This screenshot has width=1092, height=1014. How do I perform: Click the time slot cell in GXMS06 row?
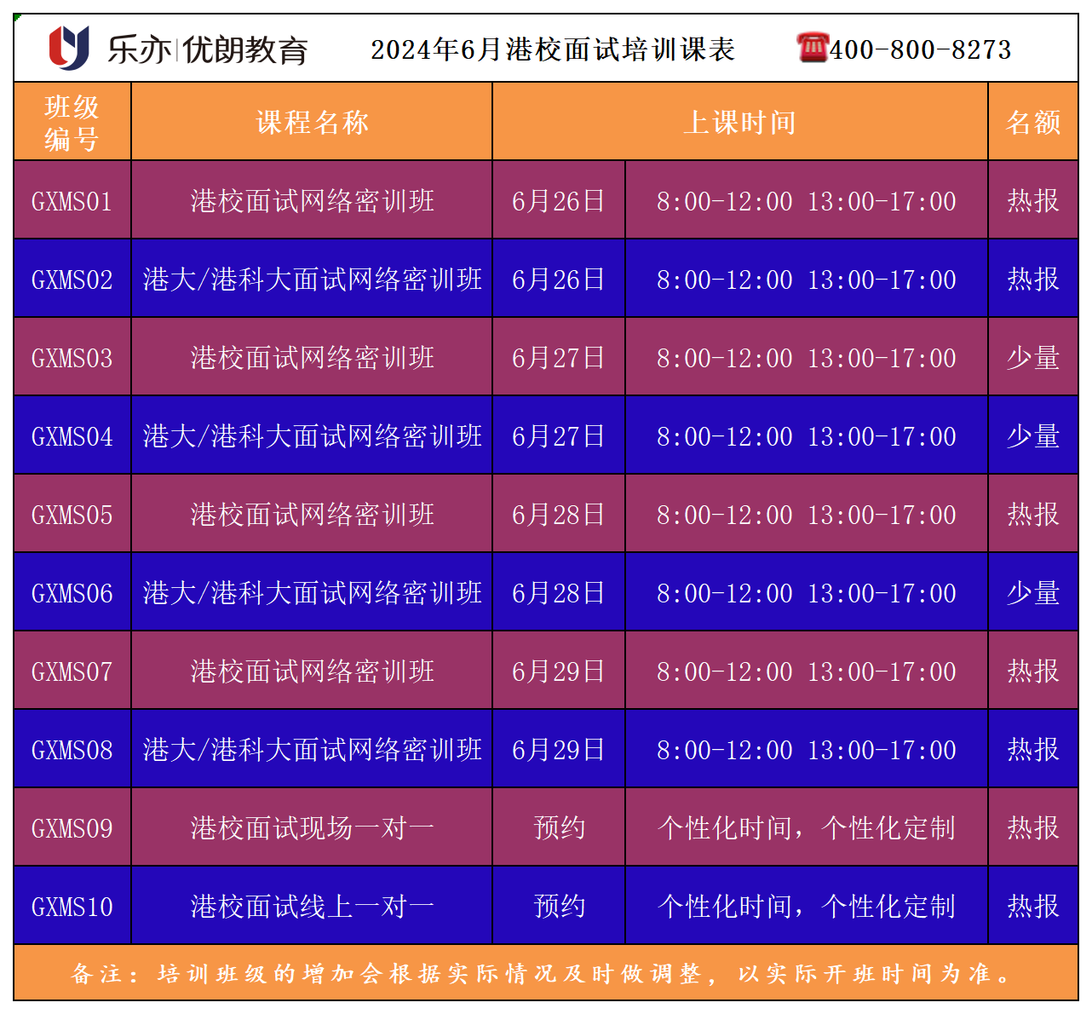click(x=806, y=593)
